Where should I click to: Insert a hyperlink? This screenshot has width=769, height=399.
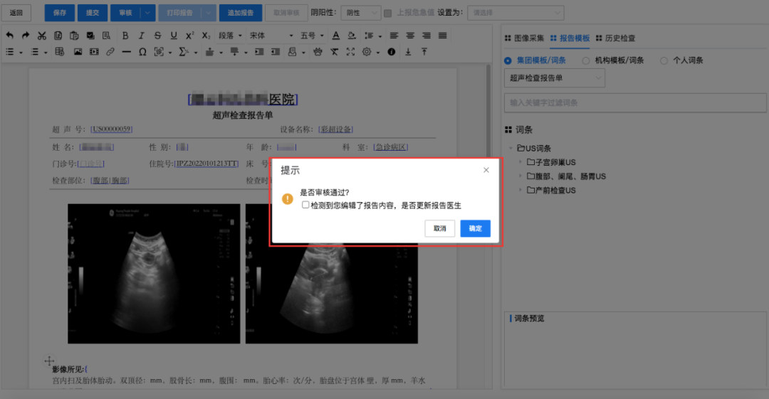tap(110, 51)
